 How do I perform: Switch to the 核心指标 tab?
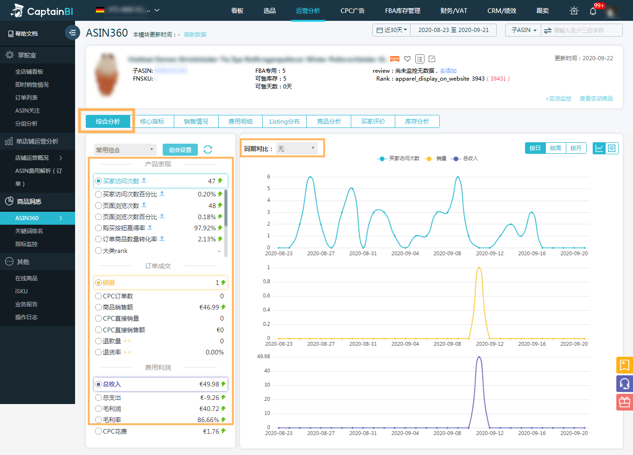click(x=152, y=121)
